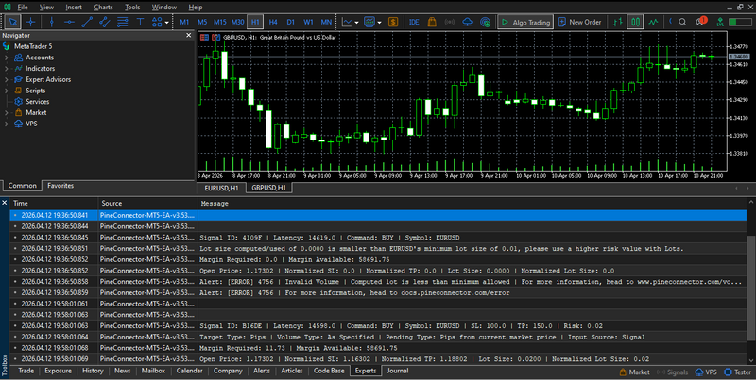Open the chart type dropdown arrow
756x380 pixels.
(357, 22)
